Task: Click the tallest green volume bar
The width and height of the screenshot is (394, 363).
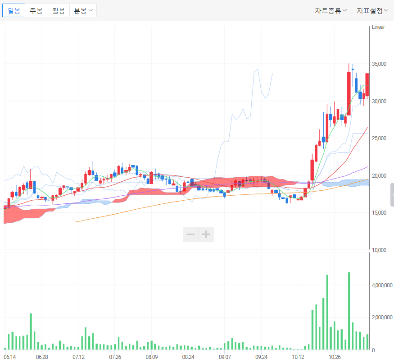Action: (349, 311)
